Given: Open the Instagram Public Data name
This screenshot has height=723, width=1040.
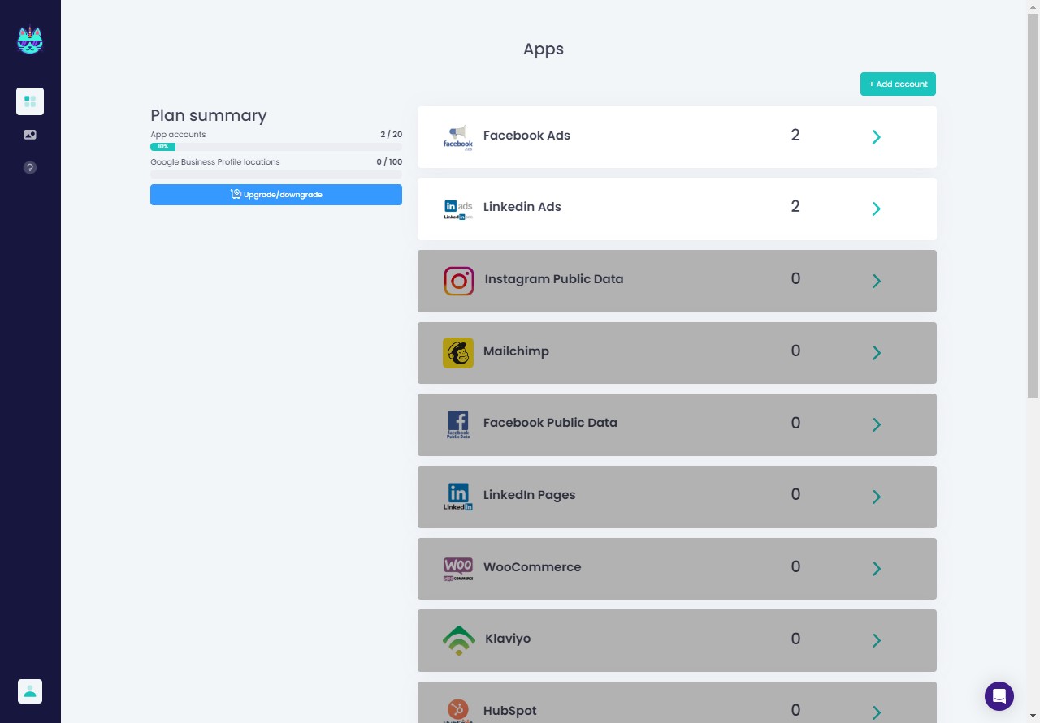Looking at the screenshot, I should pos(554,279).
